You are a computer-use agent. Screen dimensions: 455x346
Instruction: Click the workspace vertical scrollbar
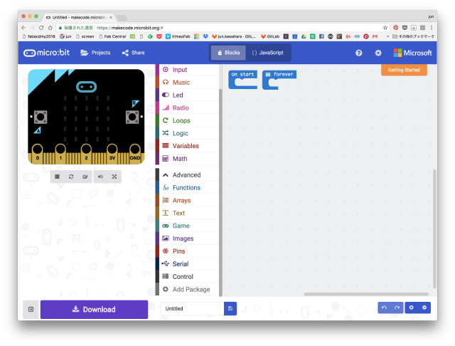(434, 229)
